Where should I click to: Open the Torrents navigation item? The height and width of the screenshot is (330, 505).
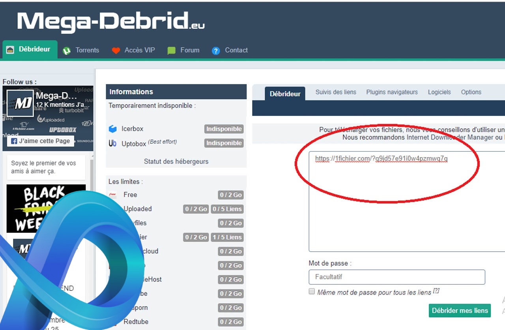(87, 50)
